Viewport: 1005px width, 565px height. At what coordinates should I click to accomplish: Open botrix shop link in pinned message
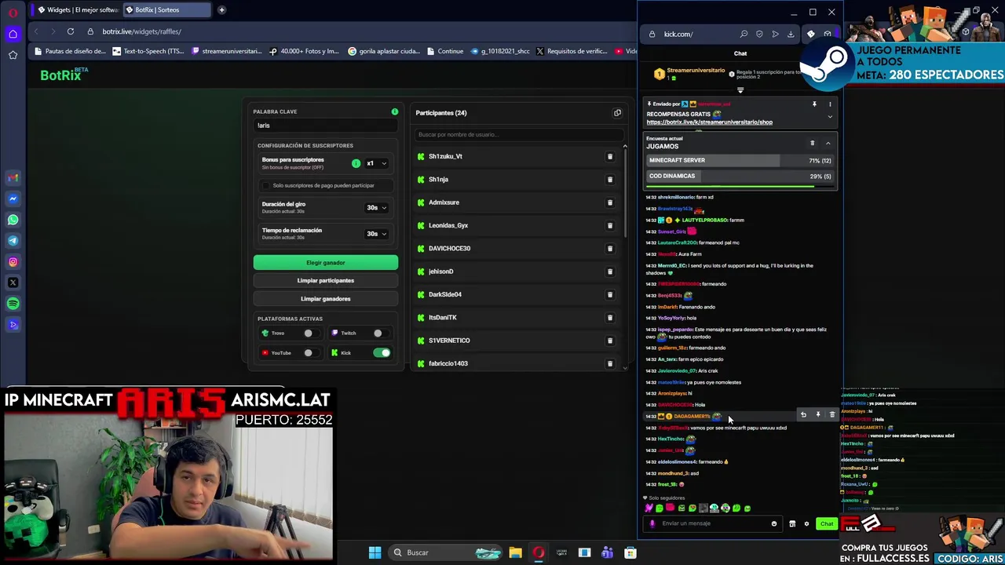pyautogui.click(x=710, y=122)
